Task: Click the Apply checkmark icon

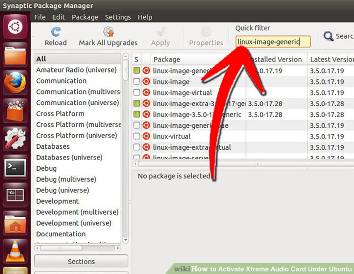Action: pyautogui.click(x=161, y=32)
